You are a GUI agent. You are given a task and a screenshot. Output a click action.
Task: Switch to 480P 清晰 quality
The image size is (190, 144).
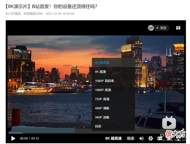(113, 108)
